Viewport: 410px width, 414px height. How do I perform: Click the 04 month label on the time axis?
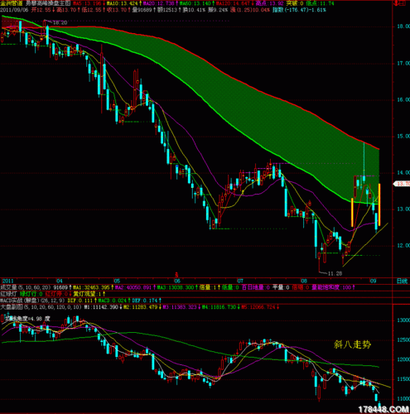coord(60,281)
